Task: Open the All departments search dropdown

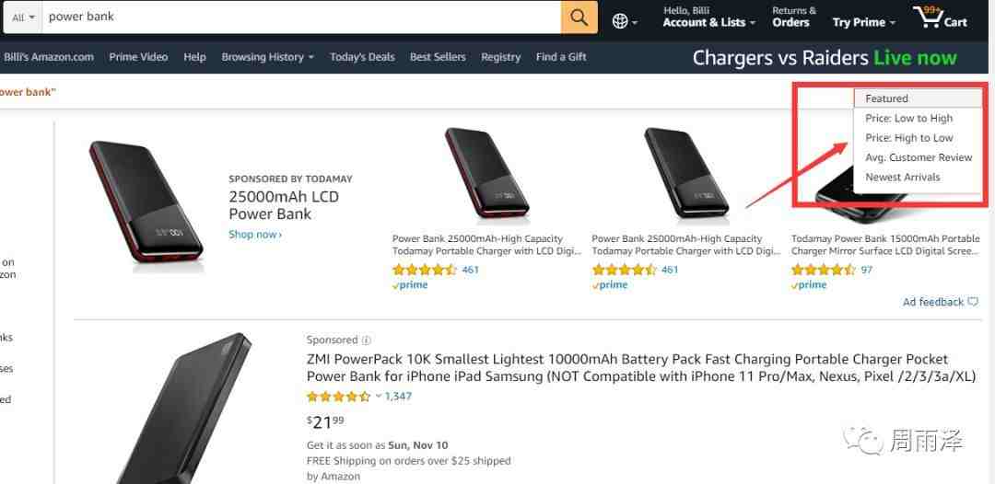Action: pyautogui.click(x=24, y=17)
